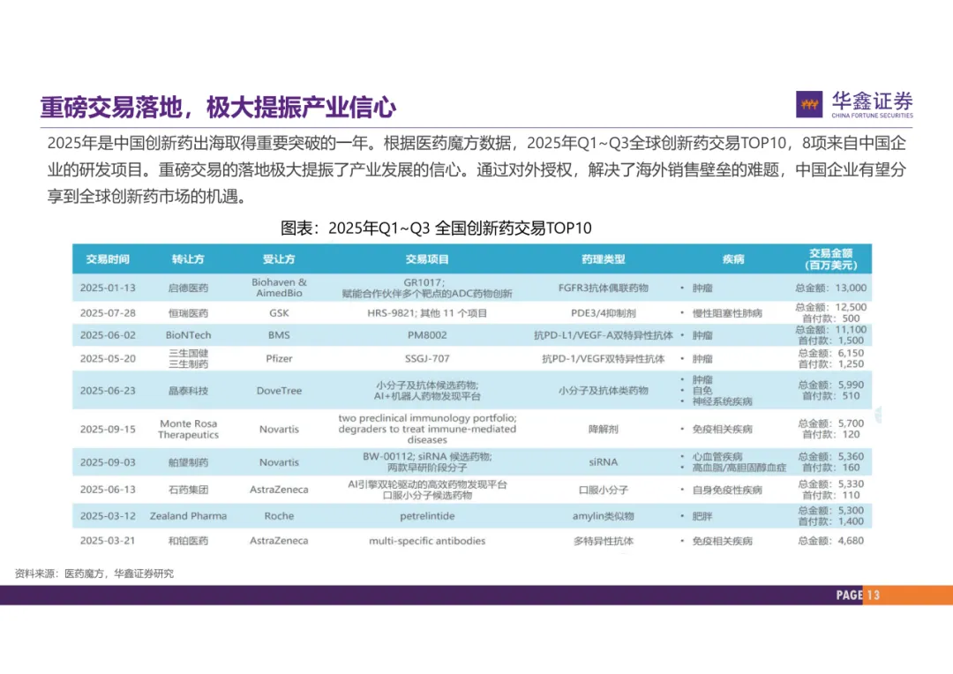Click the transferor cell 启德医药
The height and width of the screenshot is (674, 953).
pos(189,288)
